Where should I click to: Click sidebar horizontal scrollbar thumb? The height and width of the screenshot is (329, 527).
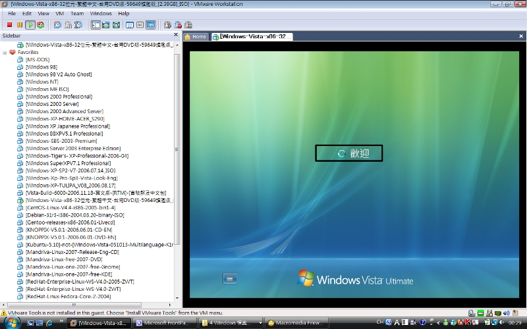(x=74, y=305)
